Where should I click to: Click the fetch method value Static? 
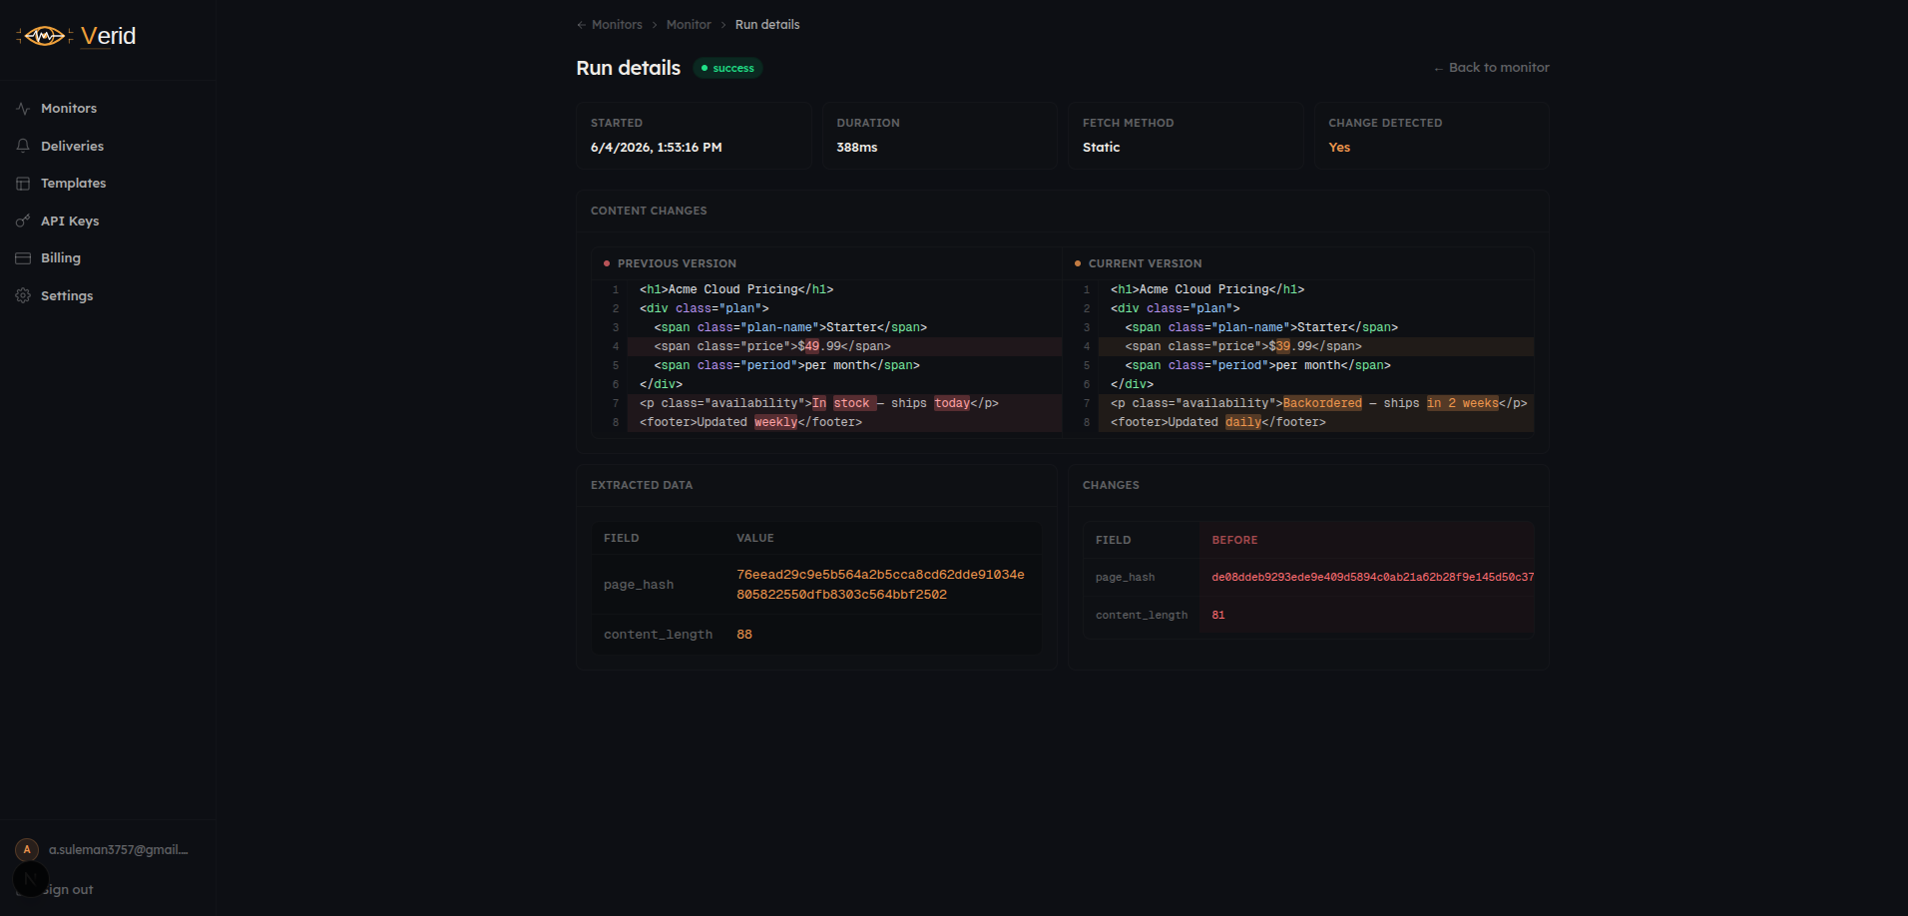[x=1101, y=148]
